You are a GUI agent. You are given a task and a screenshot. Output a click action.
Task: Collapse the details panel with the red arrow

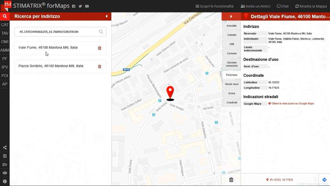[231, 16]
